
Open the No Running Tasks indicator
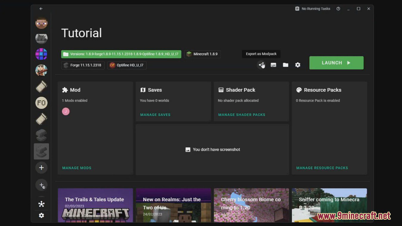coord(313,9)
